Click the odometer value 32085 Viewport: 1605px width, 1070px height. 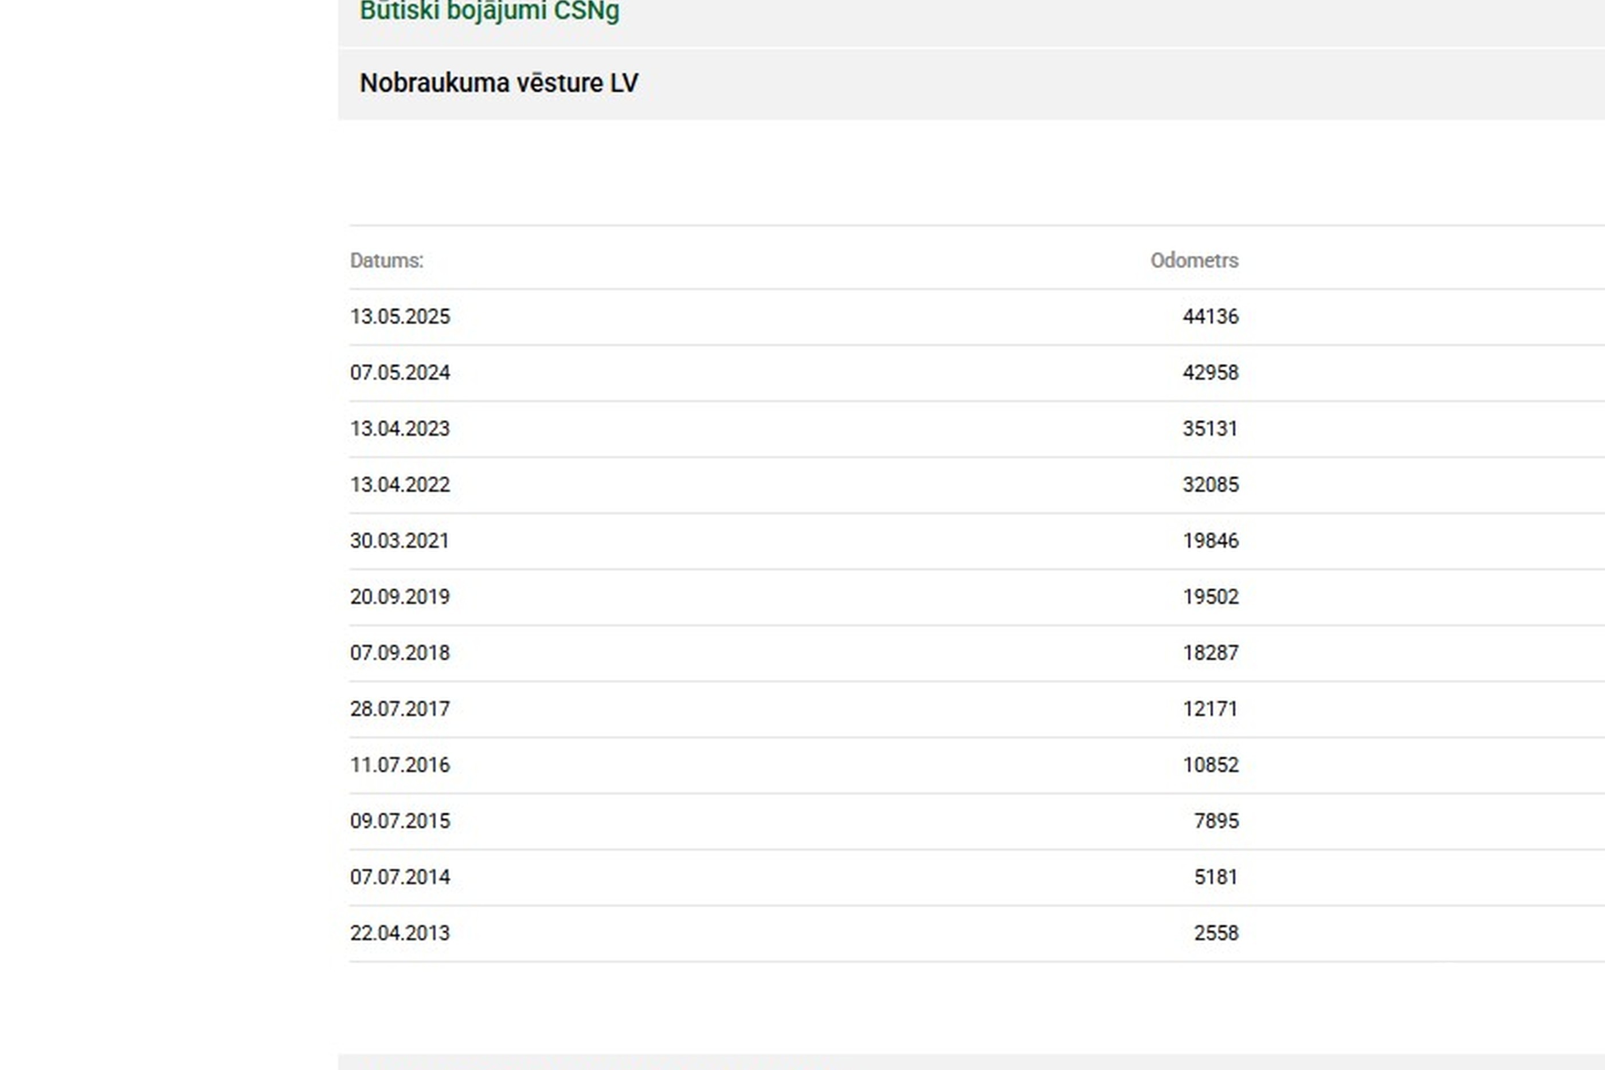(1210, 484)
